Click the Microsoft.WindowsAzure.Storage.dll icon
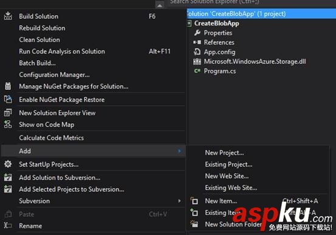336x235 pixels. pyautogui.click(x=197, y=61)
